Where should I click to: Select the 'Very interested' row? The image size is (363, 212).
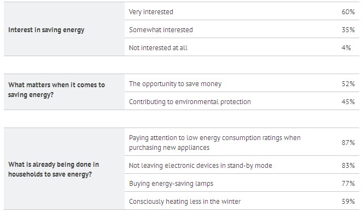[242, 11]
